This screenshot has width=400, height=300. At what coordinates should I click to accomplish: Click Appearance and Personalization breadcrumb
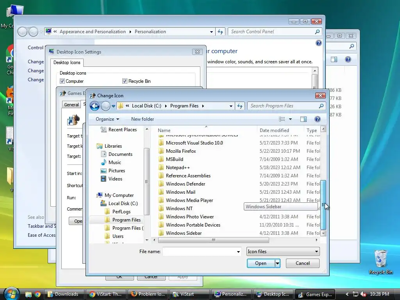(x=93, y=32)
